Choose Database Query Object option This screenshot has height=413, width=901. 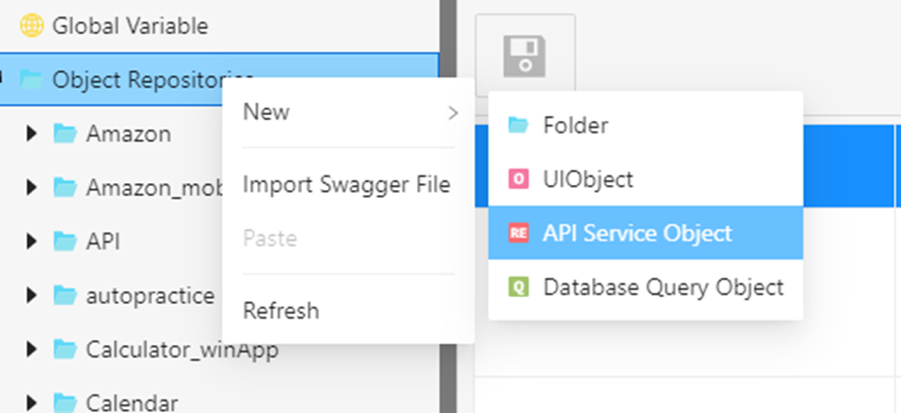[662, 287]
